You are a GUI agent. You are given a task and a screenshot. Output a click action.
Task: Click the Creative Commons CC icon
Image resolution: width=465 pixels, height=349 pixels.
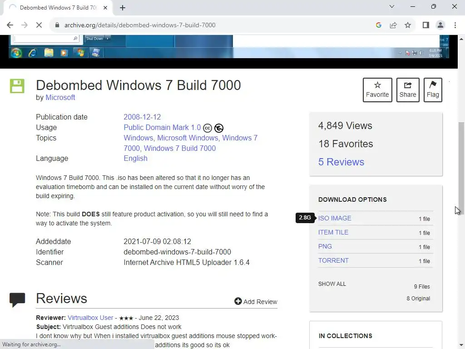207,128
